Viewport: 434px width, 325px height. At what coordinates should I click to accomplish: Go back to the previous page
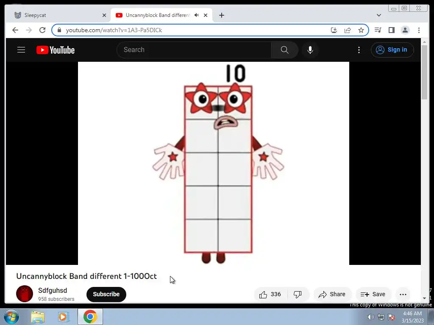tap(15, 30)
